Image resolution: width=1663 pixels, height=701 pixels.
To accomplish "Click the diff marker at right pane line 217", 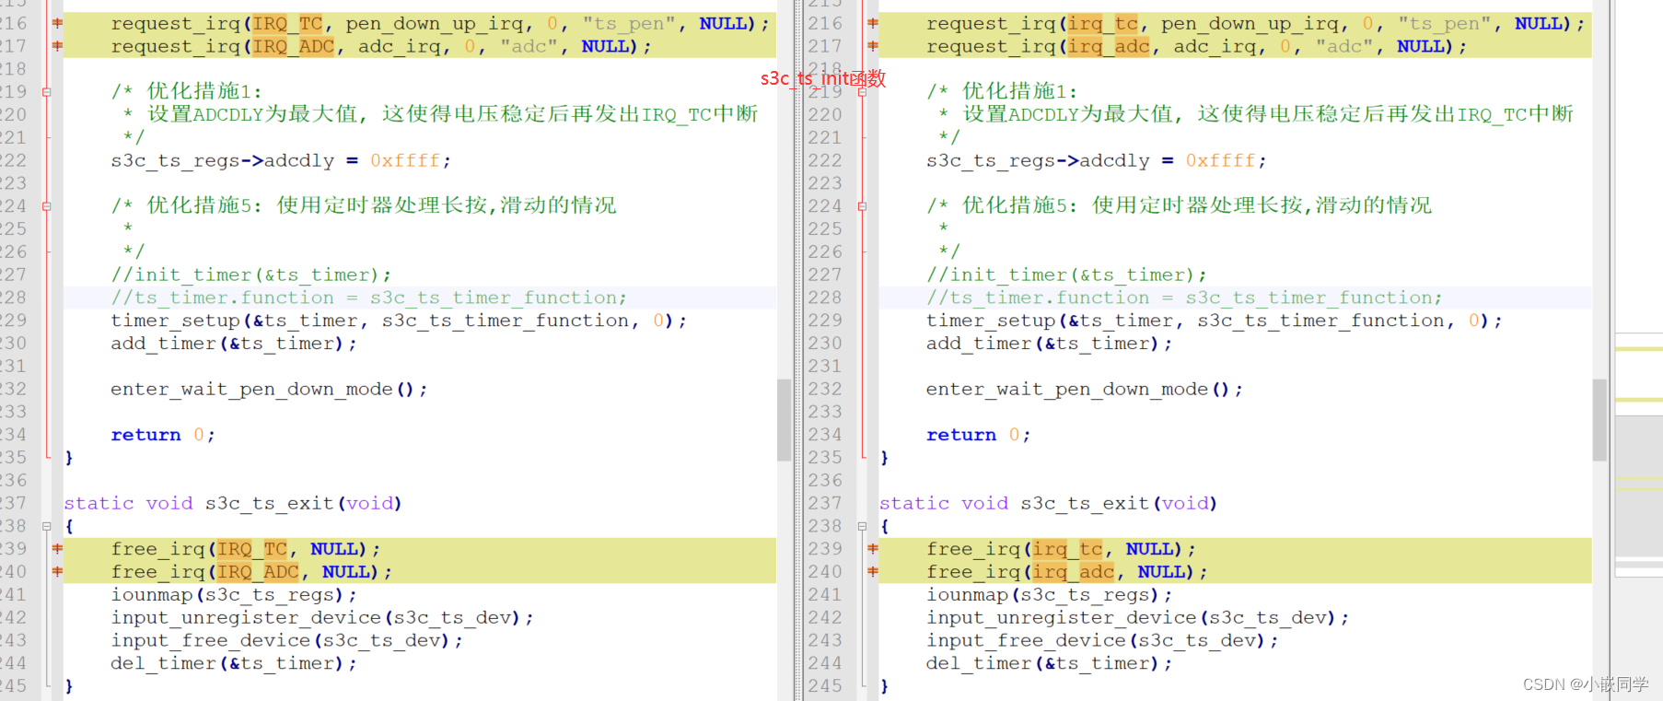I will [x=873, y=46].
